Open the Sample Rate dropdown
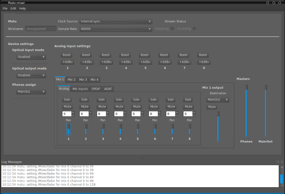Image resolution: width=285 pixels, height=194 pixels. click(x=116, y=29)
